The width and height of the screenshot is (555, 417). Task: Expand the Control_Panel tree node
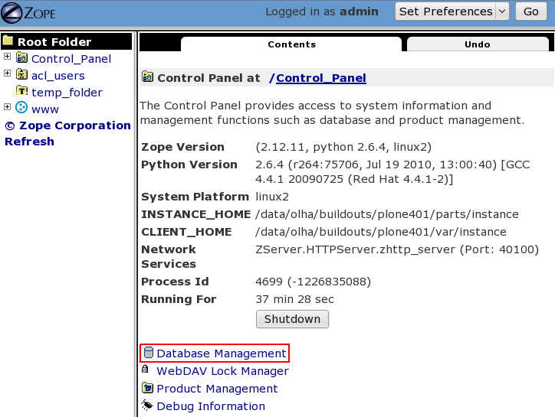(7, 57)
